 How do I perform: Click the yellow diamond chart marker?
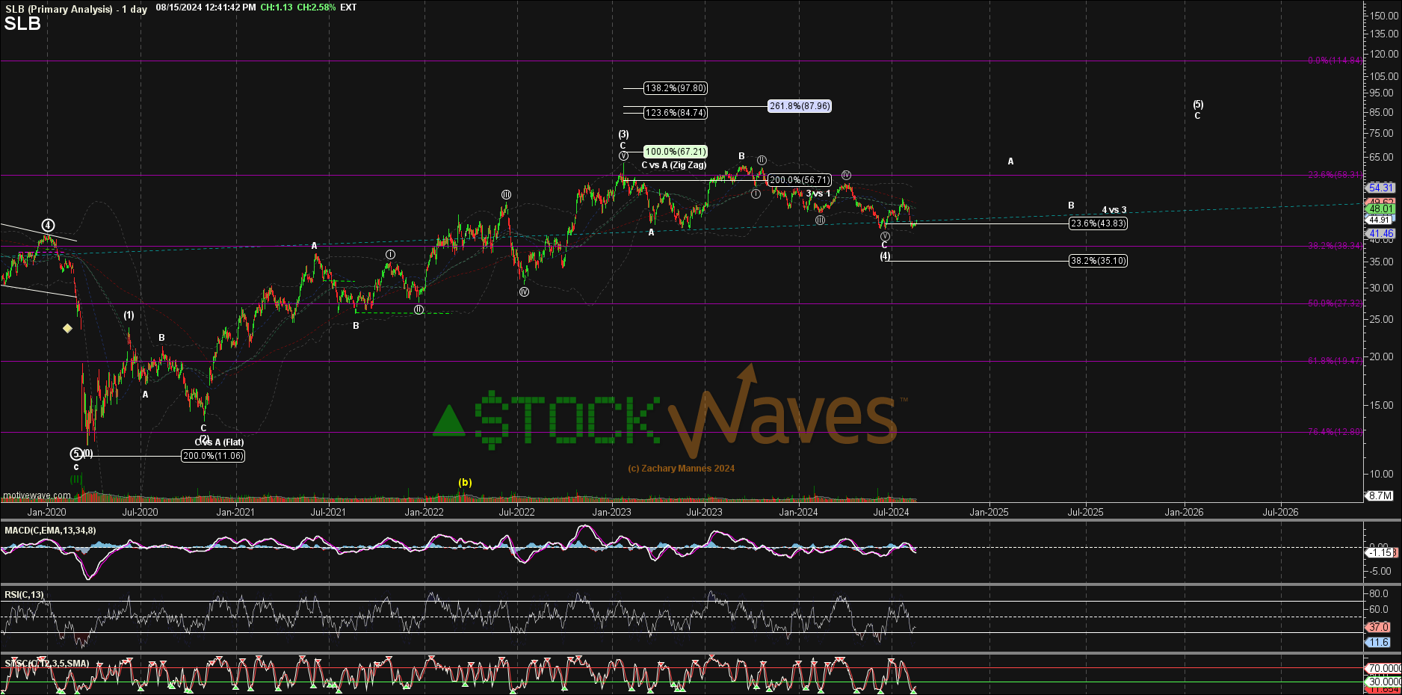pyautogui.click(x=67, y=328)
